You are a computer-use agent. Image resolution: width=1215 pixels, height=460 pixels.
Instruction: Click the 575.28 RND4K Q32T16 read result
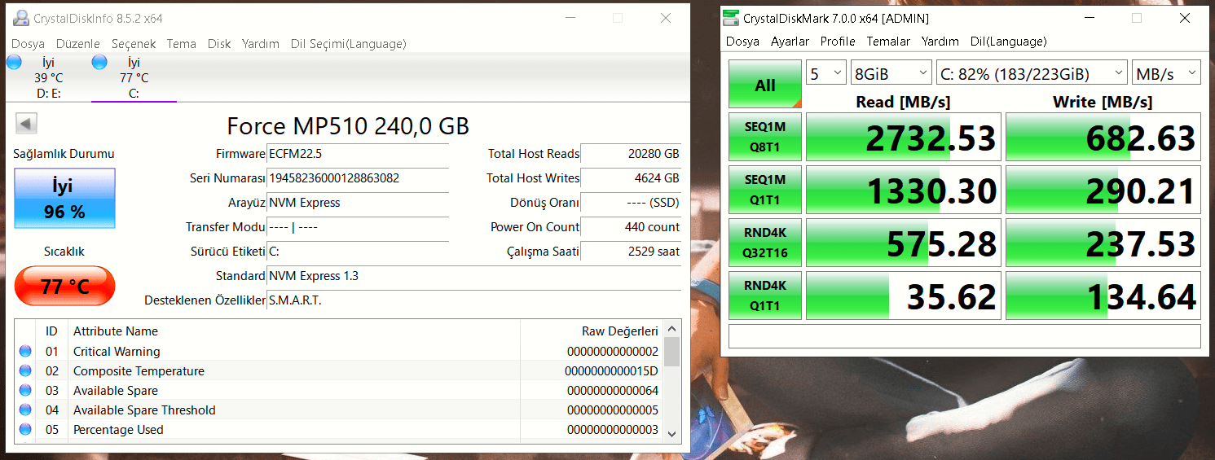click(x=904, y=243)
